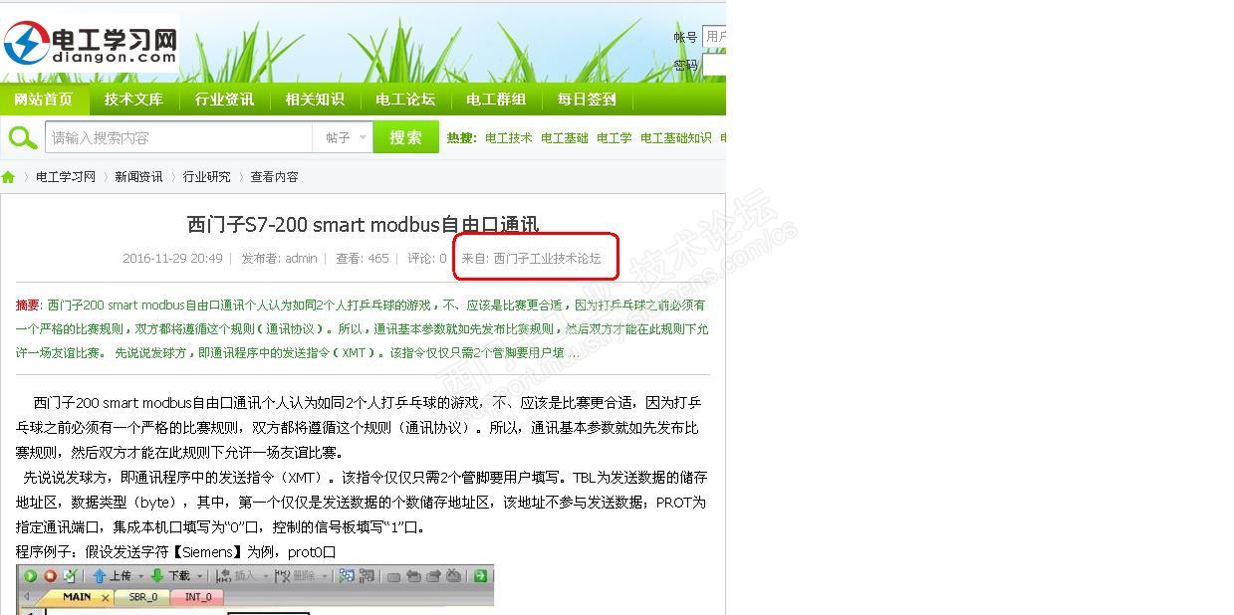This screenshot has width=1234, height=615.
Task: Click the 下载 download arrow button
Action: tap(170, 575)
